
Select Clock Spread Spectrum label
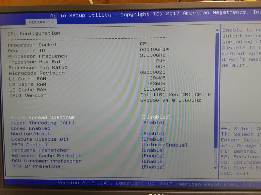click(x=43, y=117)
